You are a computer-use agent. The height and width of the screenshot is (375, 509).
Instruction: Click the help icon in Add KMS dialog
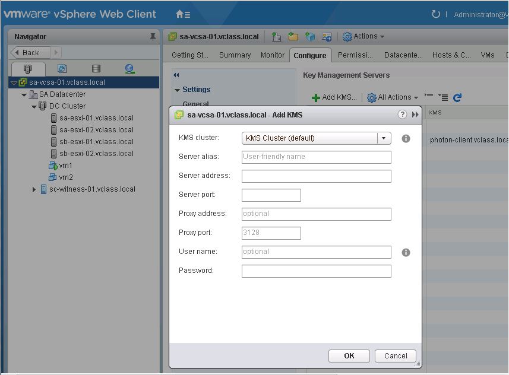click(x=402, y=115)
